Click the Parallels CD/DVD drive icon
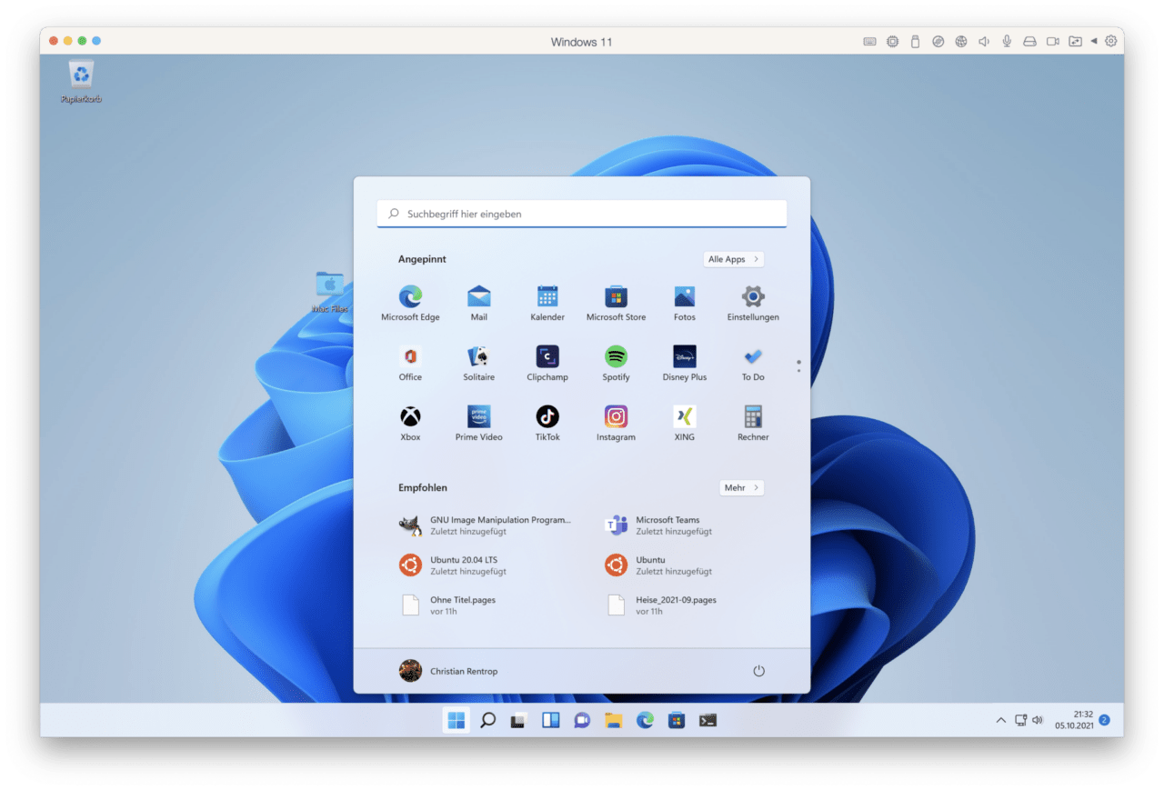 (938, 41)
